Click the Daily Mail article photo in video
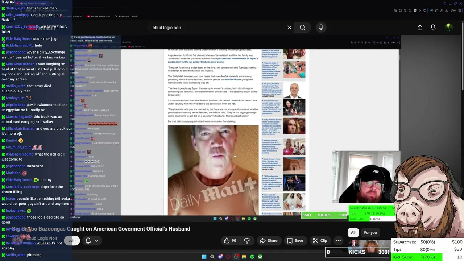 pyautogui.click(x=213, y=170)
